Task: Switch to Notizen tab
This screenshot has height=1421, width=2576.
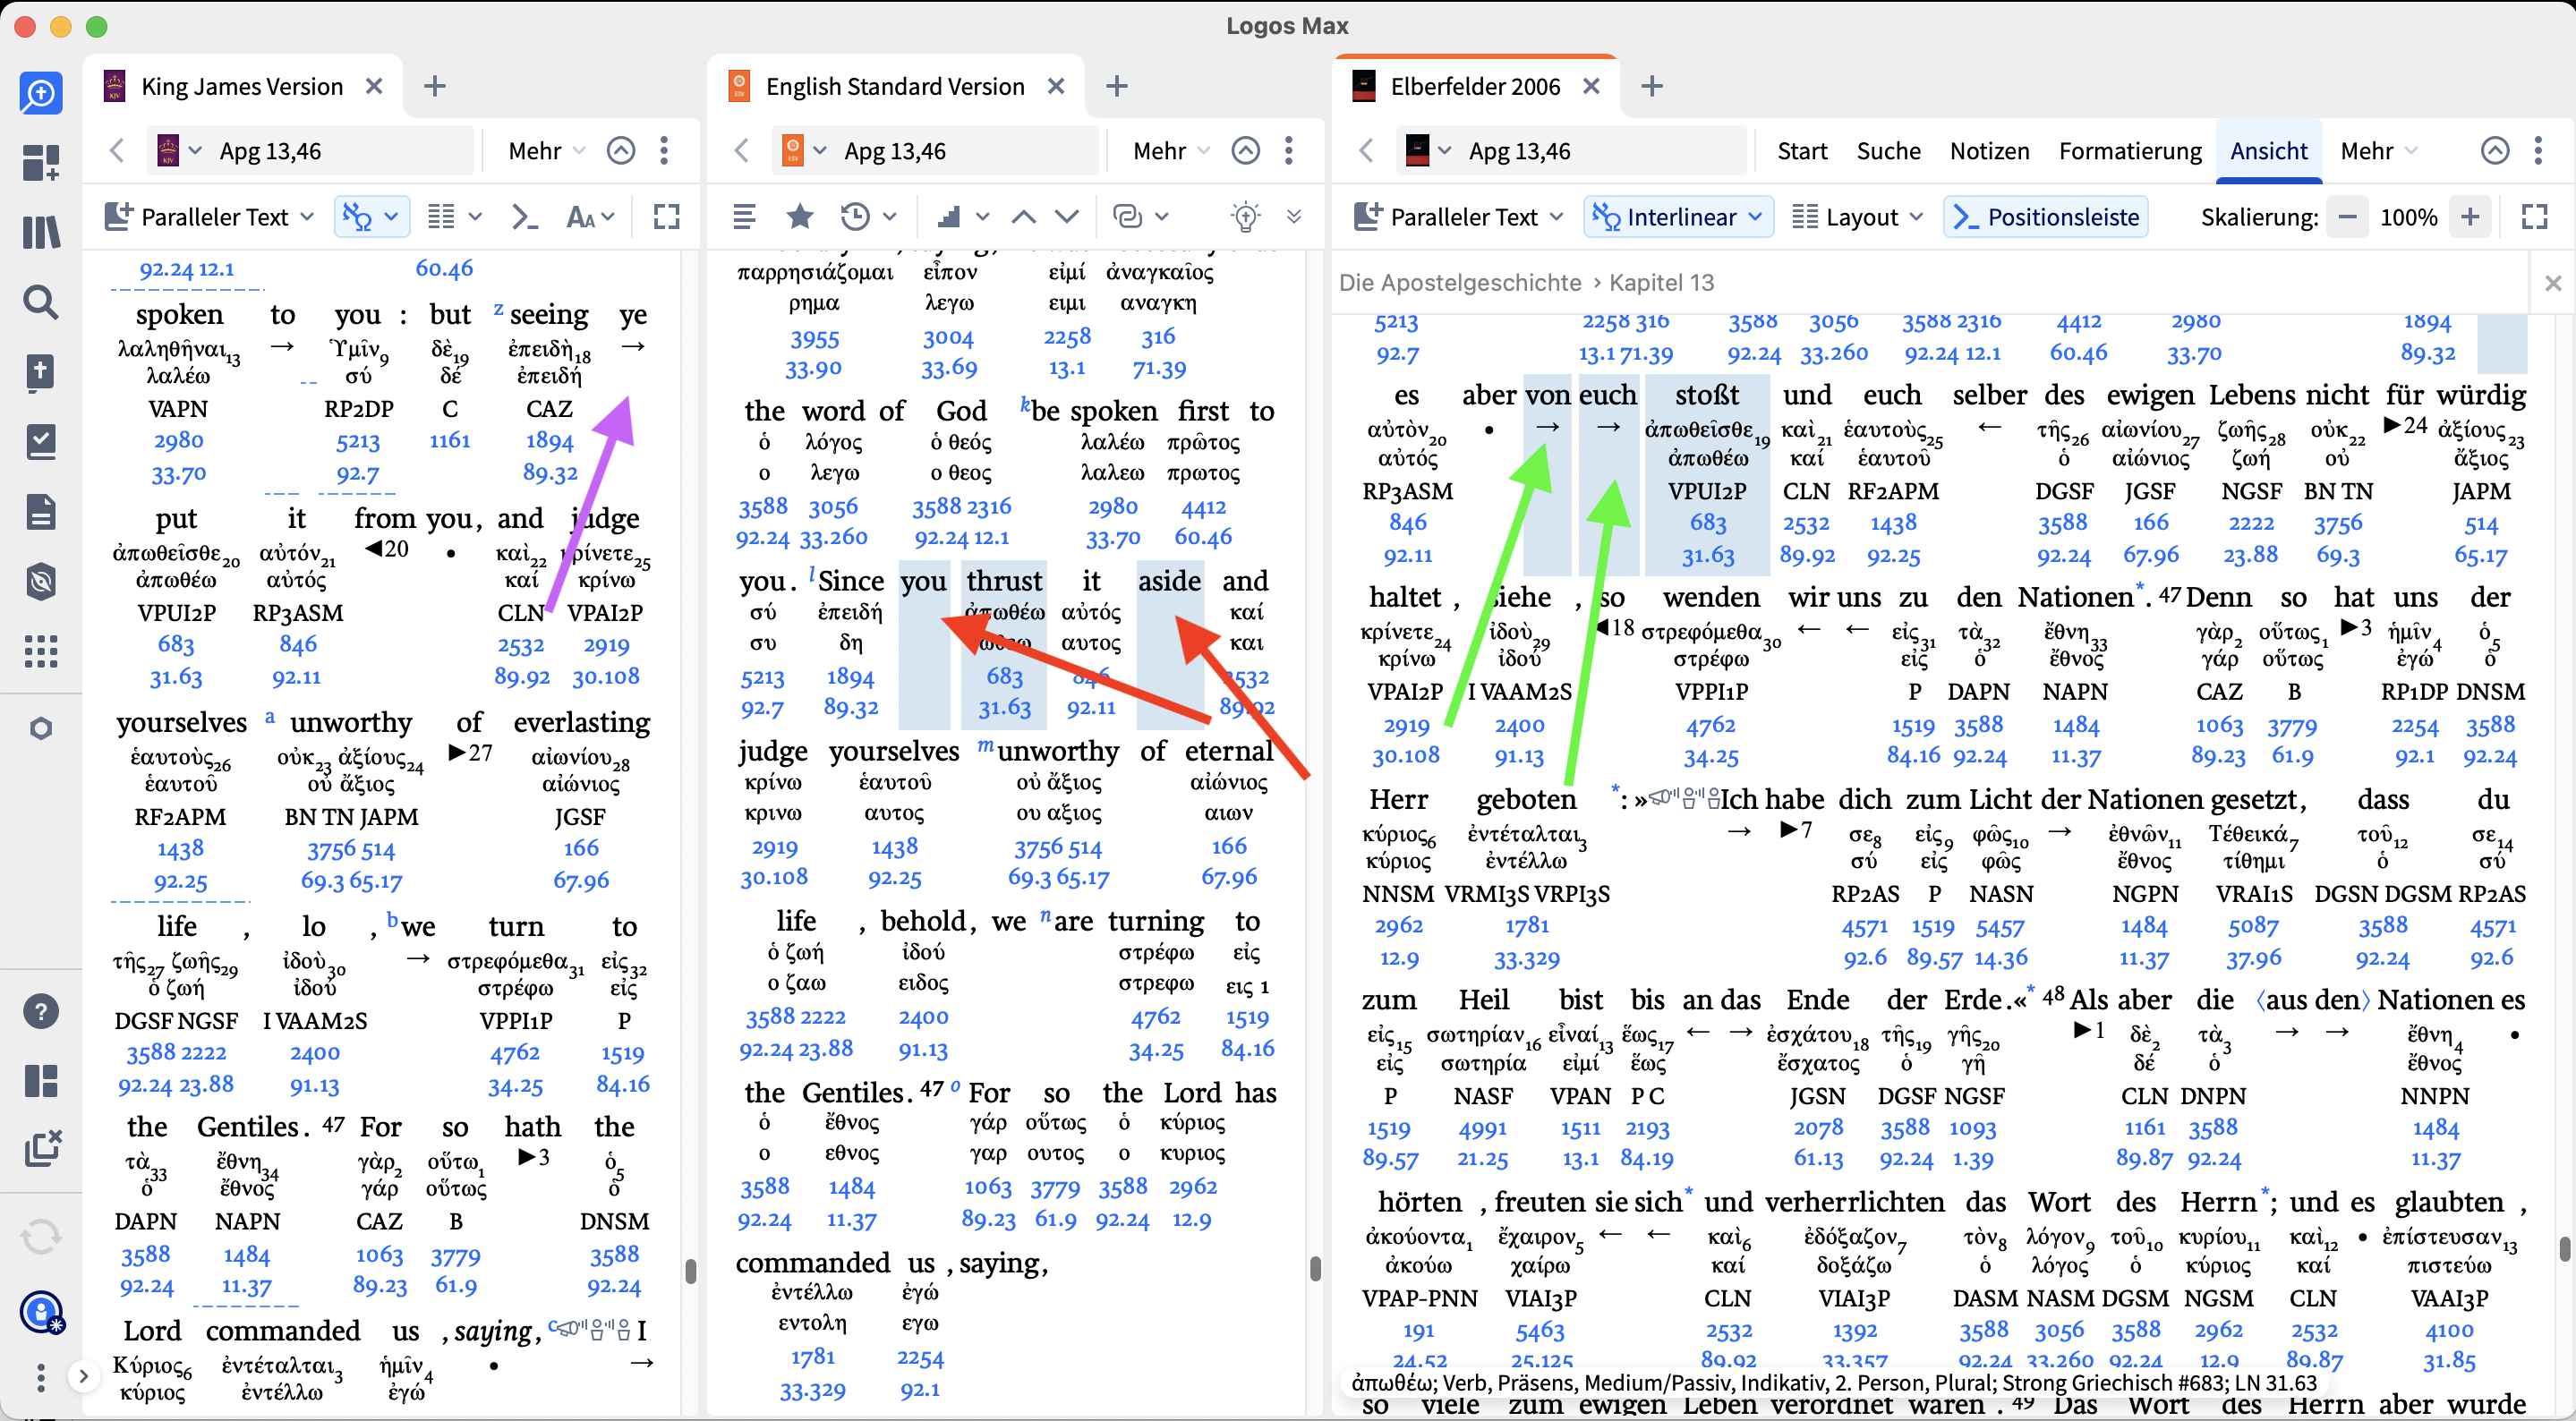Action: (1989, 151)
